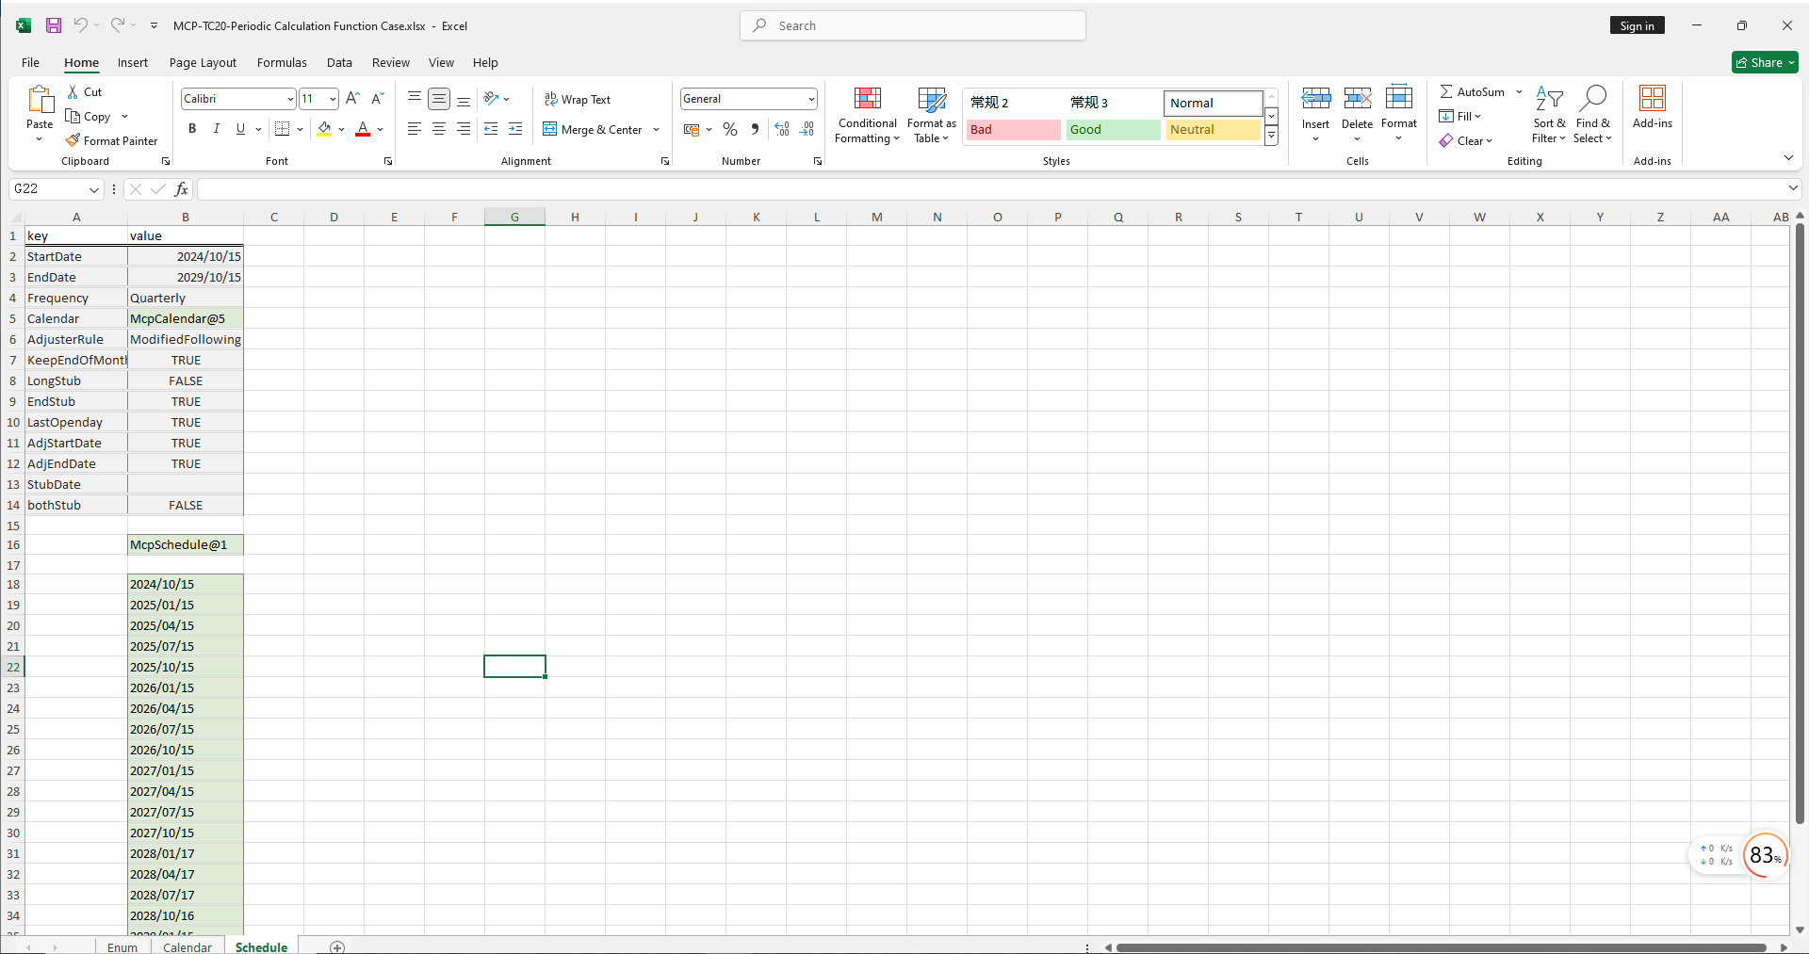
Task: Open the font size dropdown showing 11
Action: 333,99
